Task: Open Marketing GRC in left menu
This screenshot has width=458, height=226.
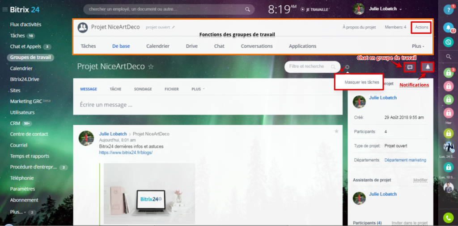Action: 26,101
